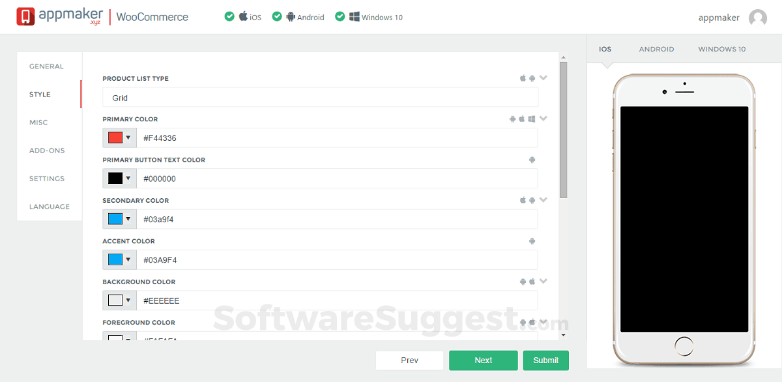Click the green checkmark next to Android
The height and width of the screenshot is (382, 782).
click(x=277, y=16)
